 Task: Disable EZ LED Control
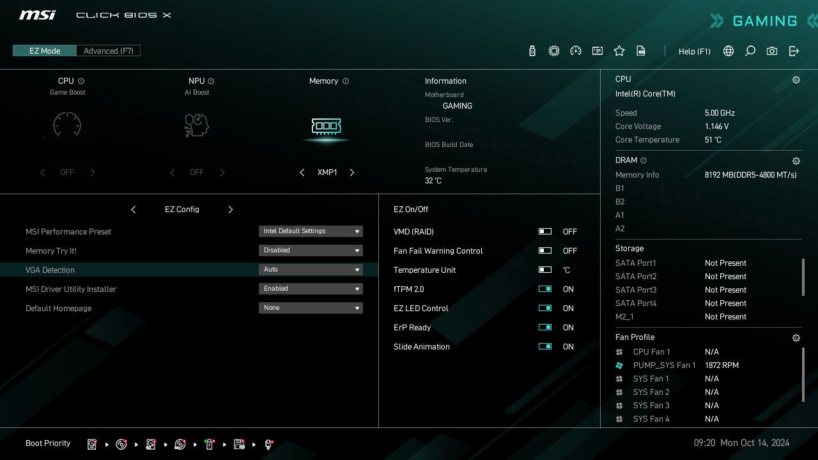click(x=544, y=308)
